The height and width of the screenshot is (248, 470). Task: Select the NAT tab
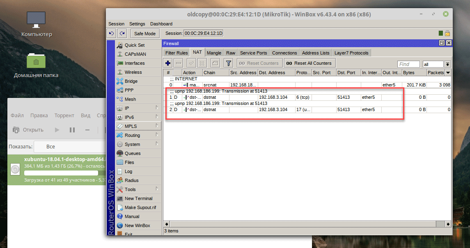[x=197, y=52]
